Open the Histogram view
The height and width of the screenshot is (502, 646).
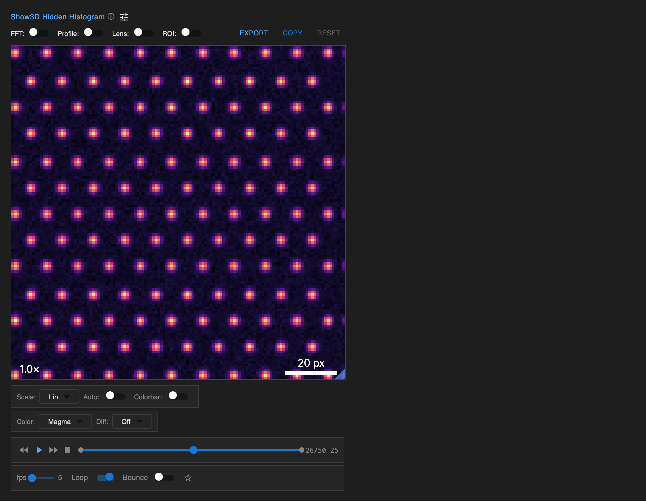(x=86, y=17)
